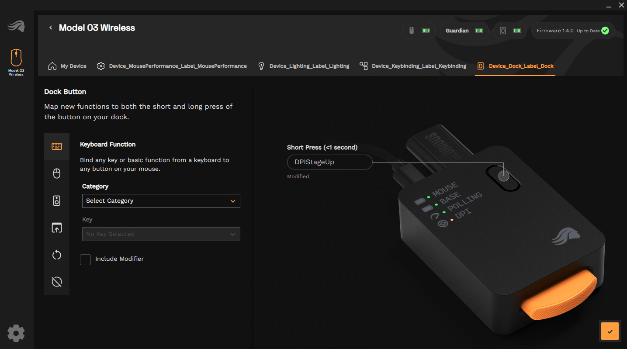The image size is (627, 349).
Task: Click the Firmware 1.4.0 status badge
Action: click(572, 31)
